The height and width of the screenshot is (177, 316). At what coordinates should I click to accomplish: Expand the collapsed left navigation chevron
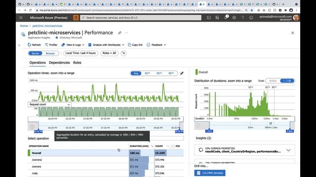click(19, 45)
